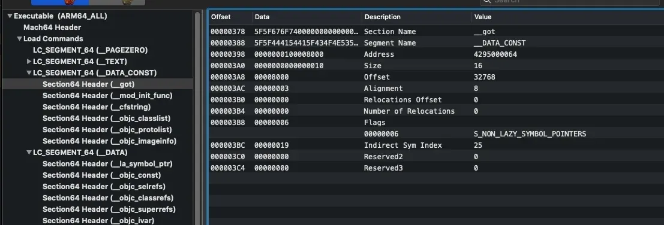This screenshot has height=225, width=664.
Task: Click the Description column header
Action: (417, 17)
